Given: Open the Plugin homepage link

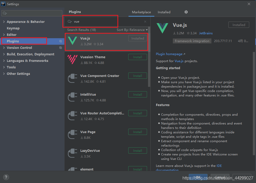Looking at the screenshot, I should (169, 54).
